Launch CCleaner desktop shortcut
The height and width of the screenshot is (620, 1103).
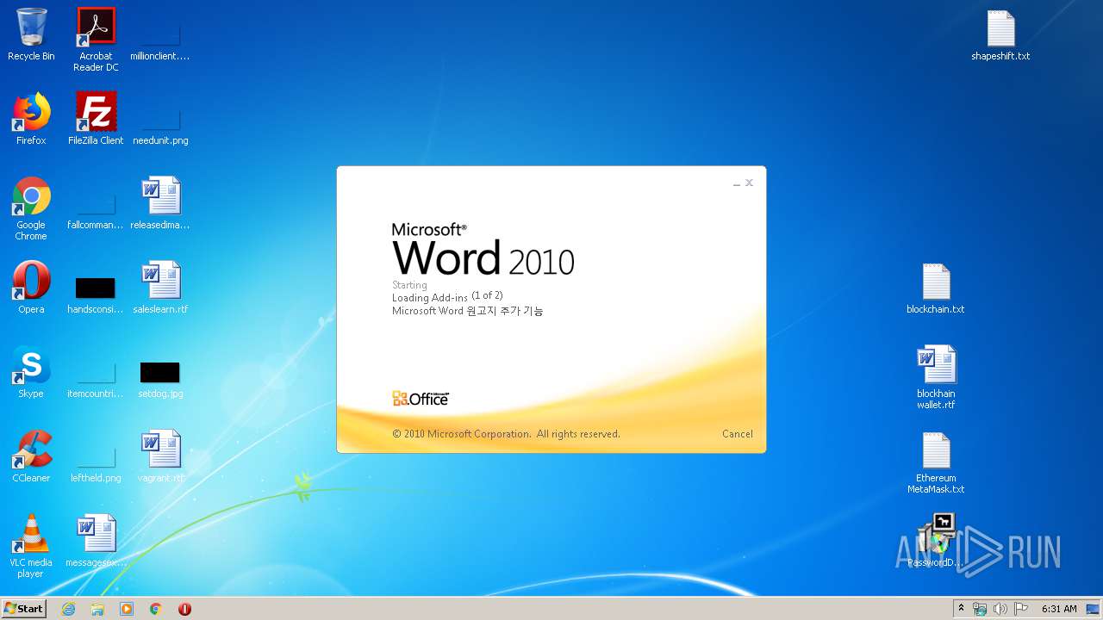(31, 456)
